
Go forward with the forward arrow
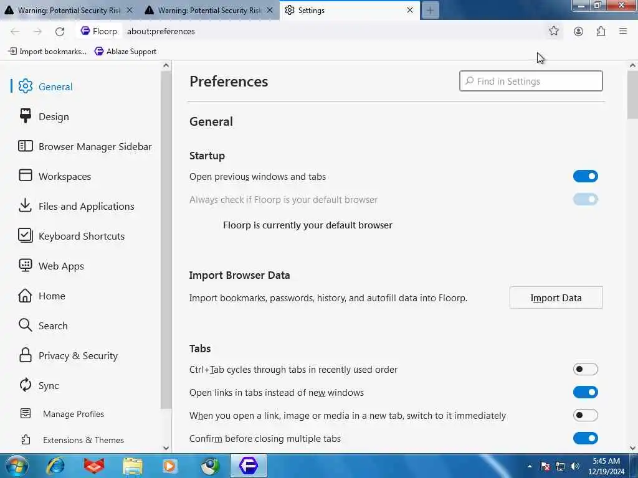[x=37, y=31]
